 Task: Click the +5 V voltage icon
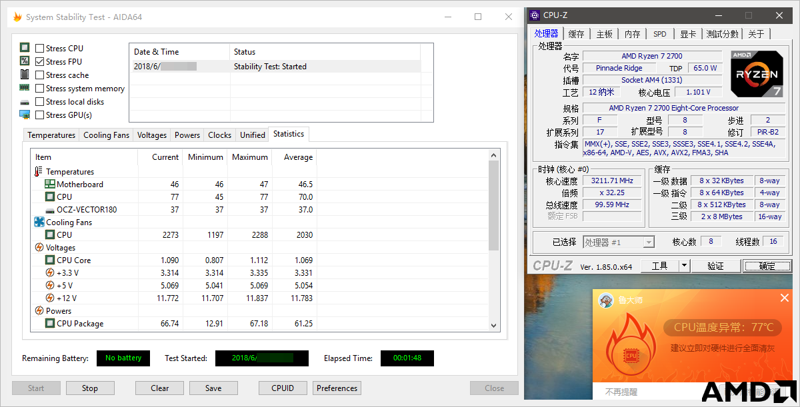tap(50, 285)
